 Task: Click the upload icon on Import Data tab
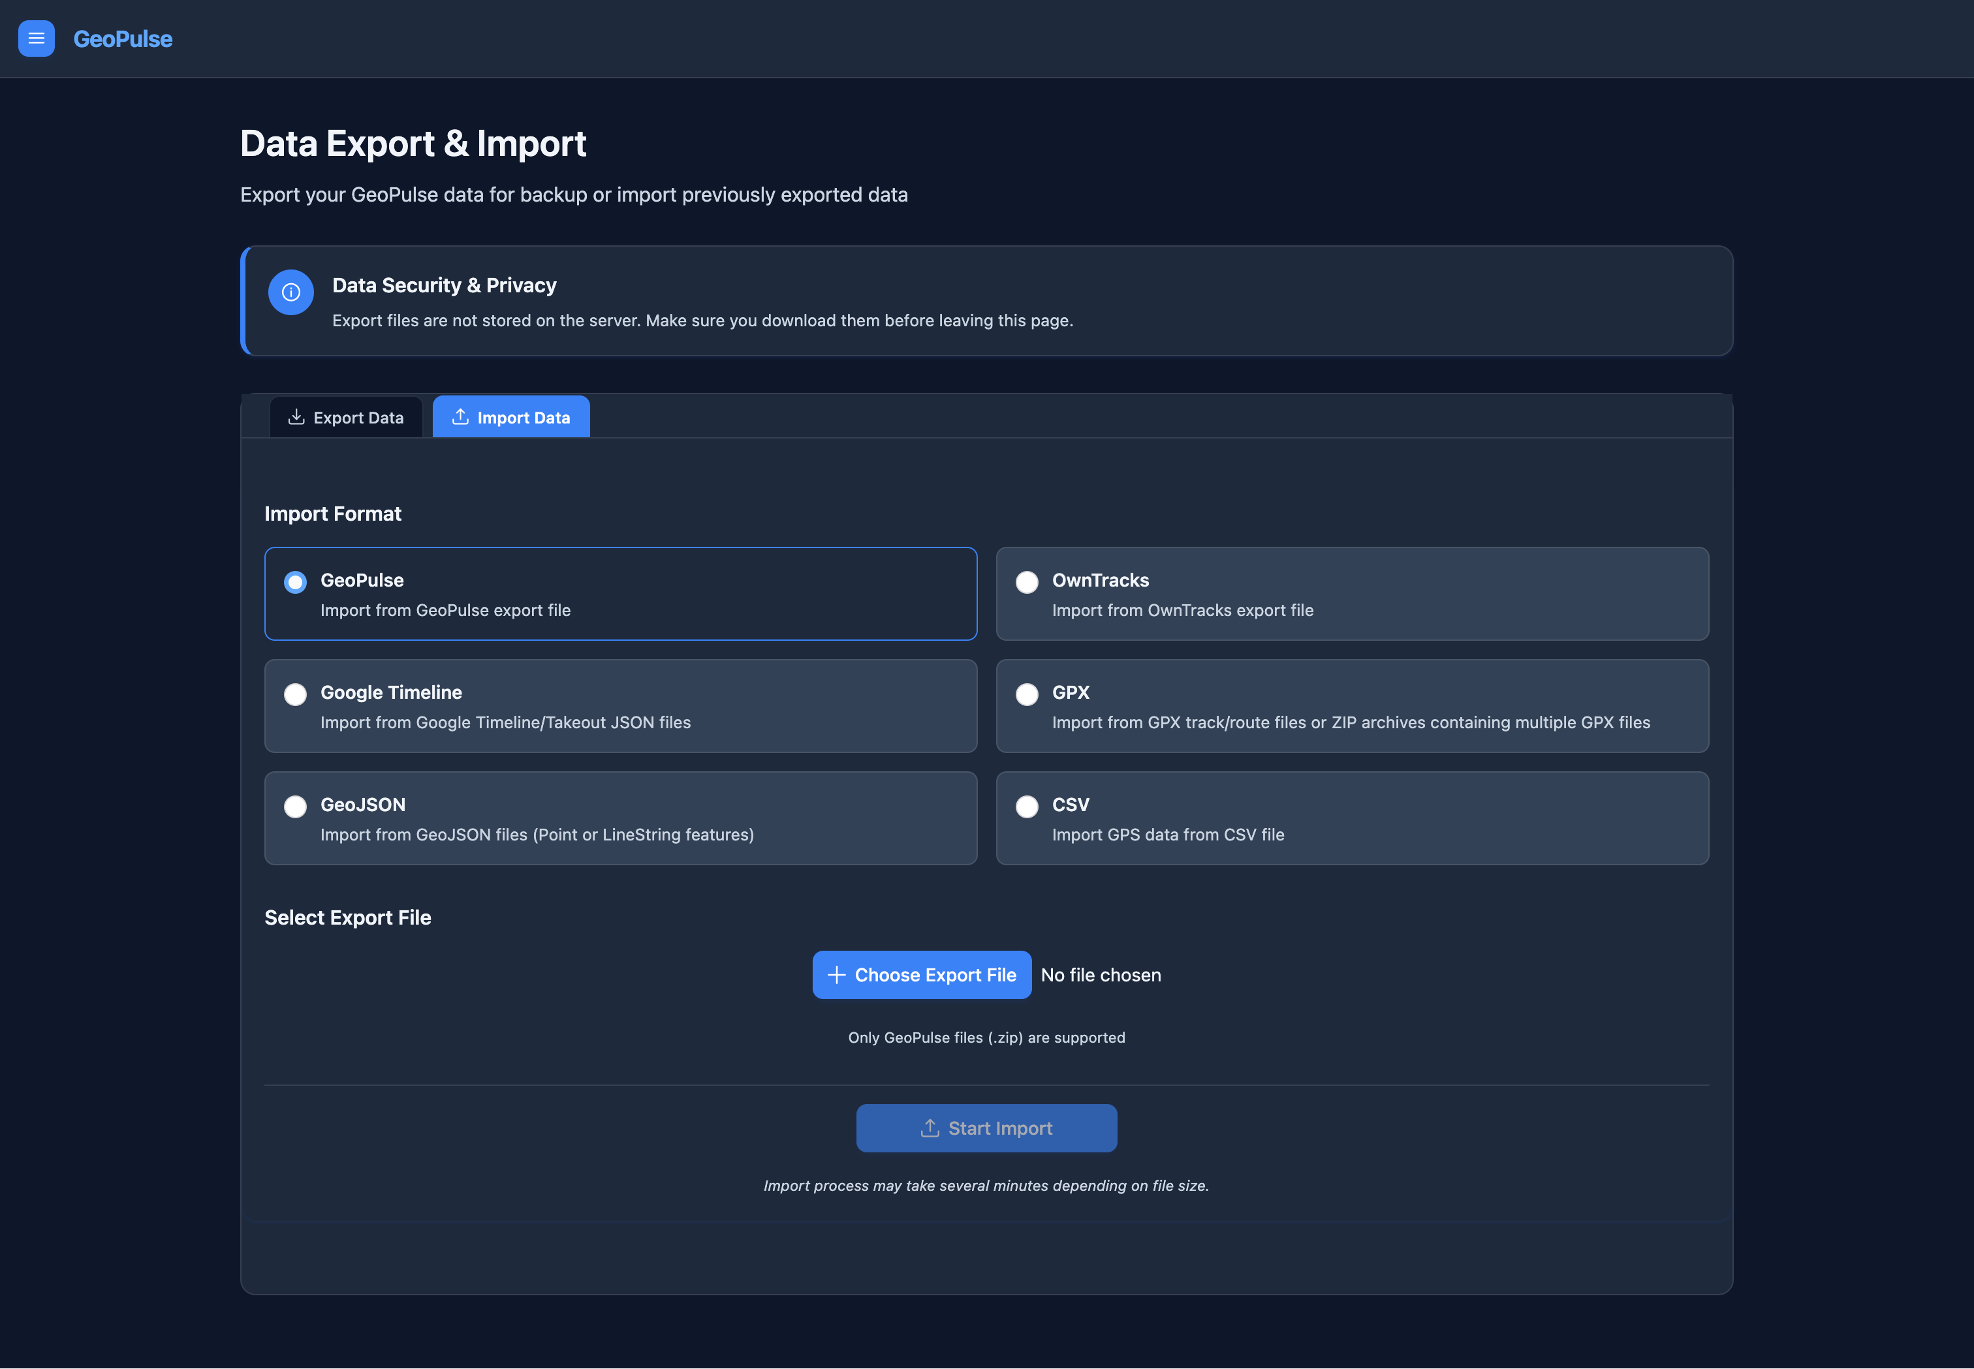tap(460, 416)
